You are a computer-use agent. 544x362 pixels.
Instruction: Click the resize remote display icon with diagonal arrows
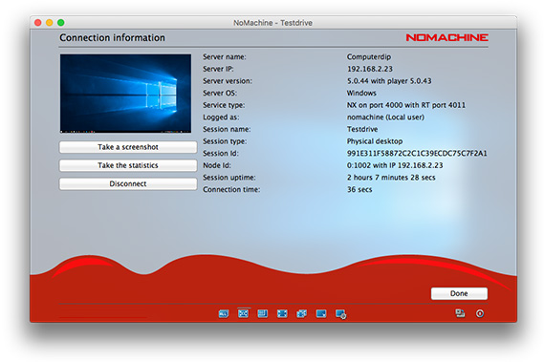301,314
